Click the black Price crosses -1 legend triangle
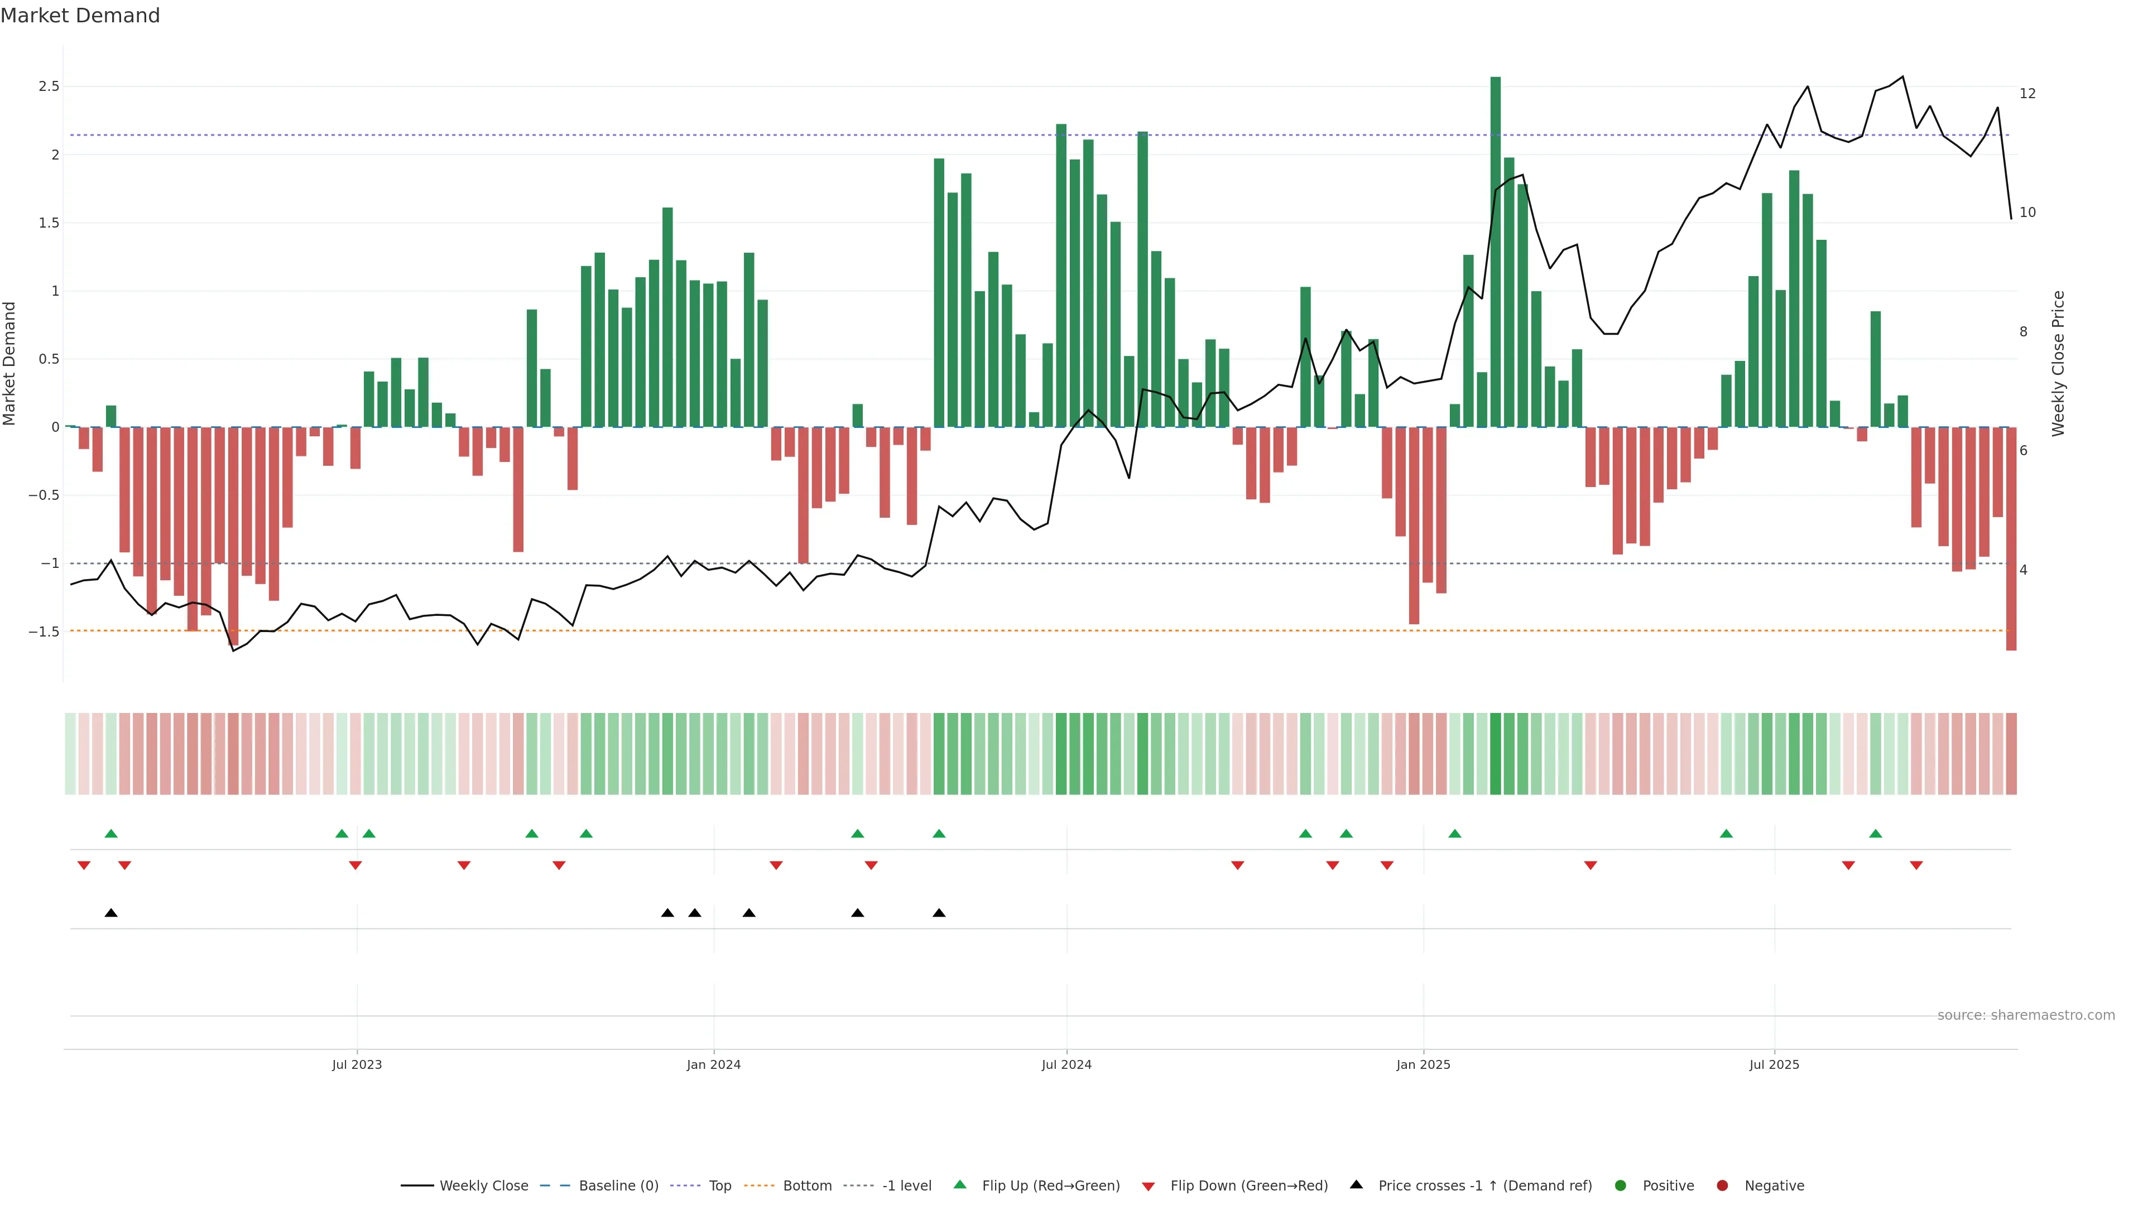This screenshot has height=1205, width=2143. coord(1357,1185)
